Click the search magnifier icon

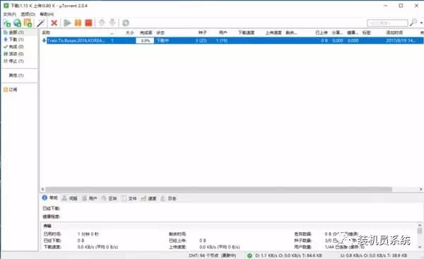(x=413, y=23)
